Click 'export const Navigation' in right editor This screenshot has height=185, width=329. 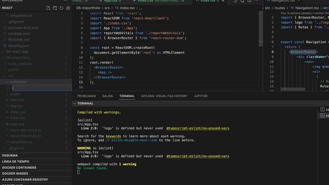[x=303, y=42]
